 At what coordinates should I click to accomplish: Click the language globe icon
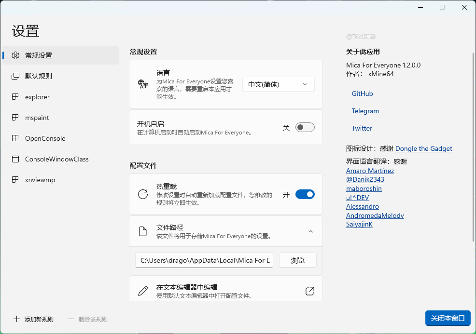[143, 84]
